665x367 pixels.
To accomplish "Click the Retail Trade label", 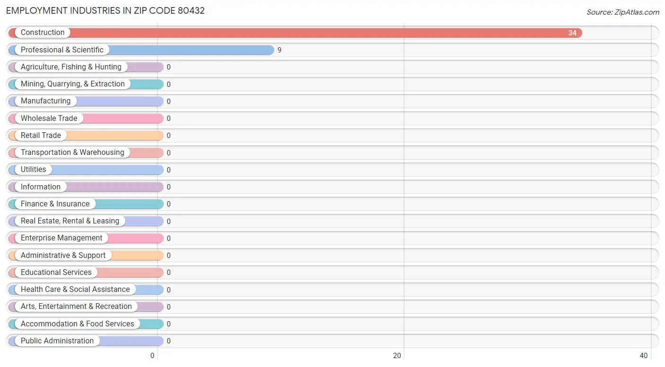I will 41,135.
